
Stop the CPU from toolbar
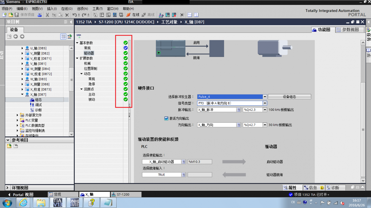[174, 15]
